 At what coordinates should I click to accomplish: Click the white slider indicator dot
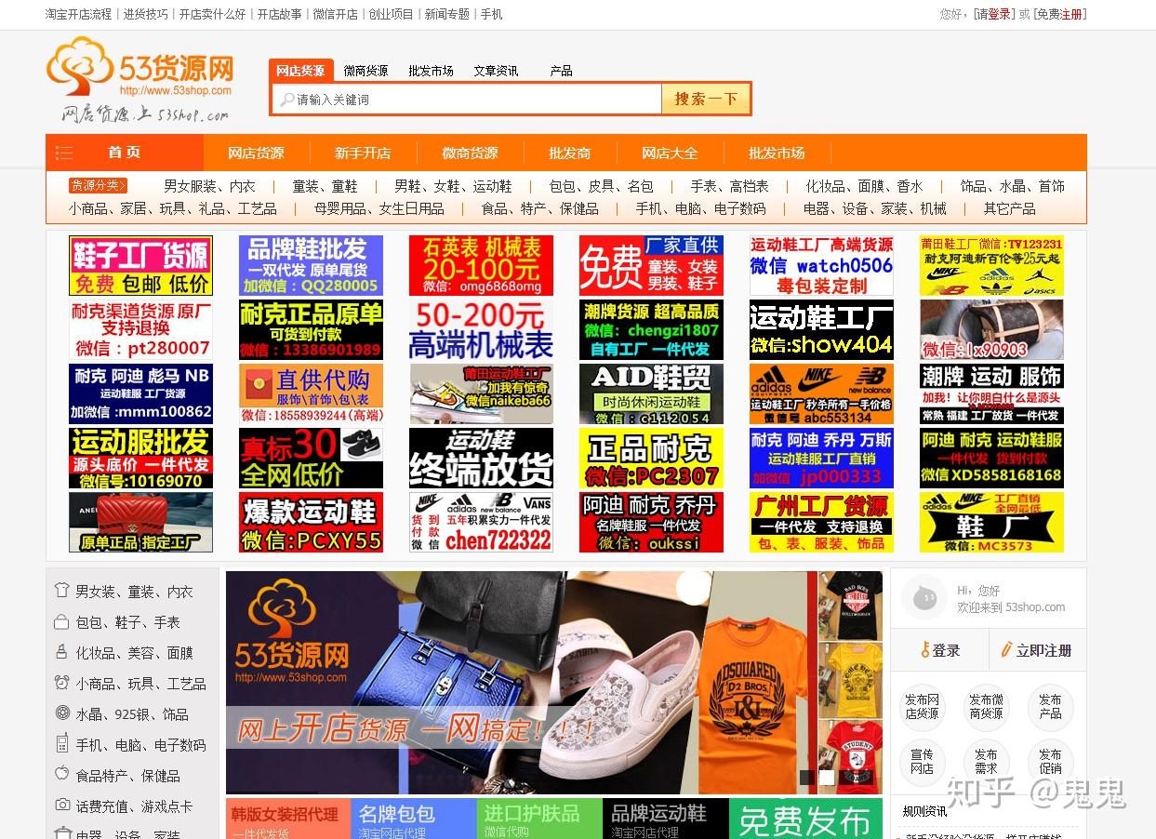(826, 778)
